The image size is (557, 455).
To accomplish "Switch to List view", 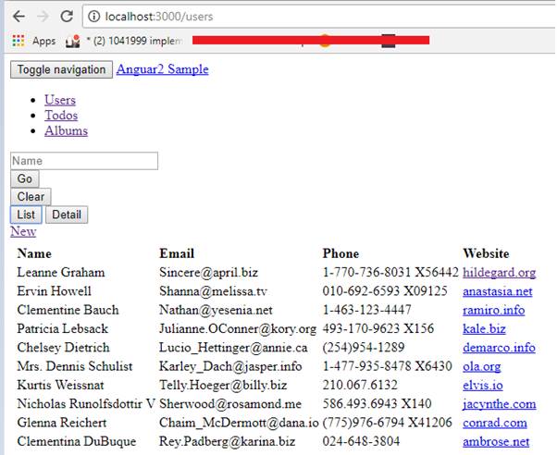I will (x=26, y=215).
